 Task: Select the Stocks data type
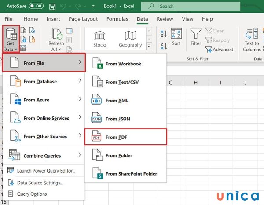(x=100, y=39)
